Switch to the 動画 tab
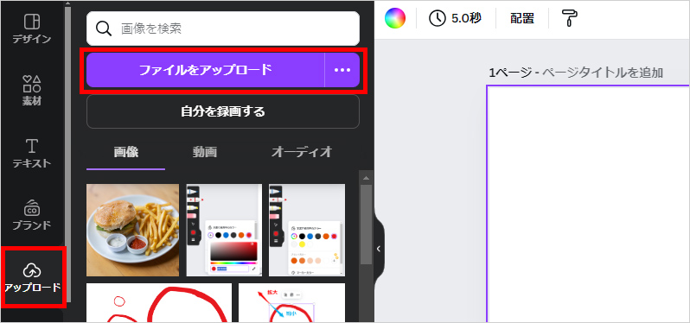Viewport: 690px width, 323px height. (204, 152)
